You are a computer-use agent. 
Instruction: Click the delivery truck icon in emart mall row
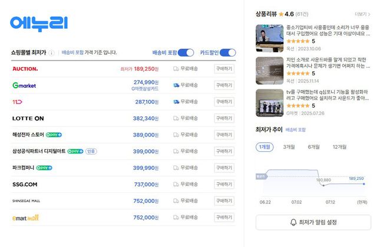point(176,218)
